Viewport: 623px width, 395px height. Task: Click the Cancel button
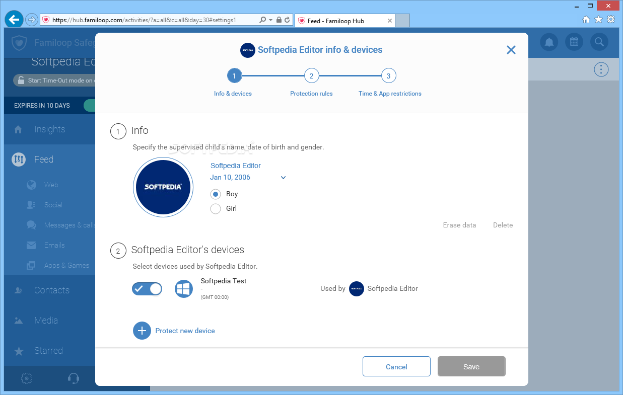click(396, 366)
